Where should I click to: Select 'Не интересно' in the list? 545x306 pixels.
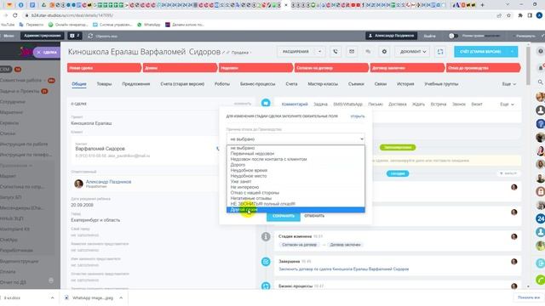pos(295,187)
